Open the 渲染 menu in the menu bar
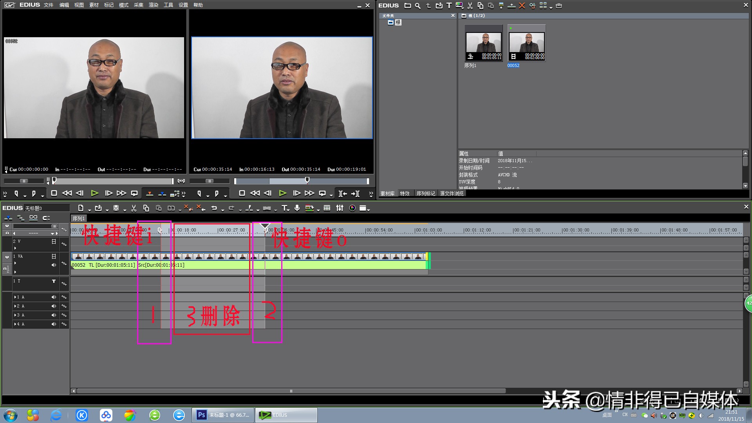This screenshot has height=423, width=752. coord(153,5)
